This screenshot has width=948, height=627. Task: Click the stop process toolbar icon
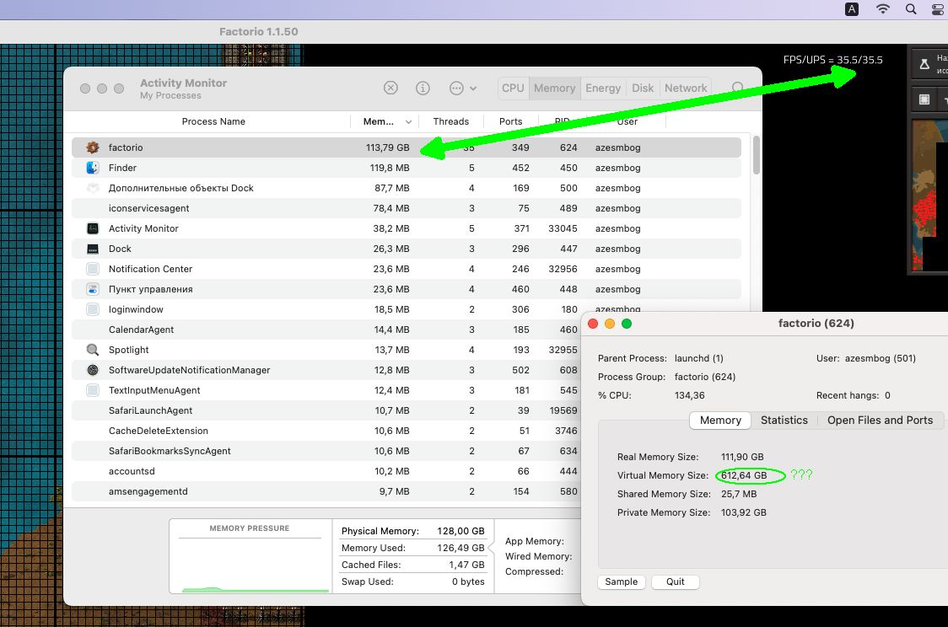click(391, 88)
